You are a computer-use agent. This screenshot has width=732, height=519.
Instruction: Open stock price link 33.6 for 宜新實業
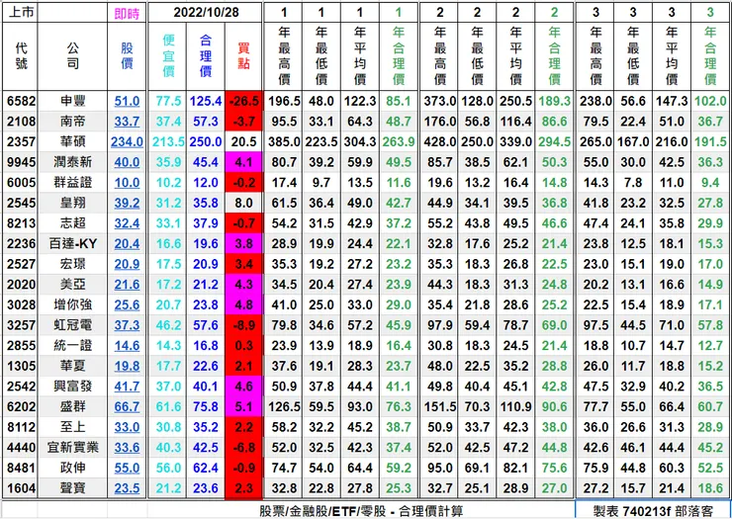tap(127, 448)
